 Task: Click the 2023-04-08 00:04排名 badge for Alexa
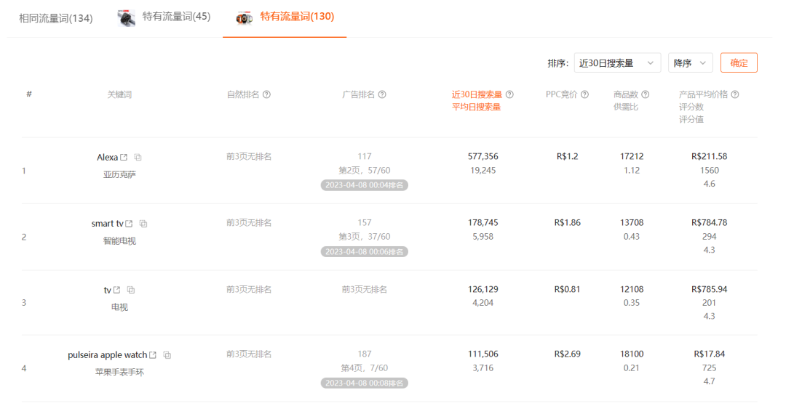coord(365,185)
